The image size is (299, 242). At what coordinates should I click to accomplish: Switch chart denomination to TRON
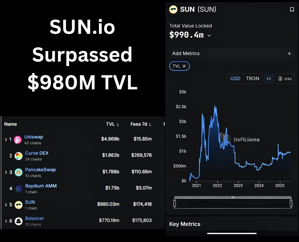coord(252,79)
